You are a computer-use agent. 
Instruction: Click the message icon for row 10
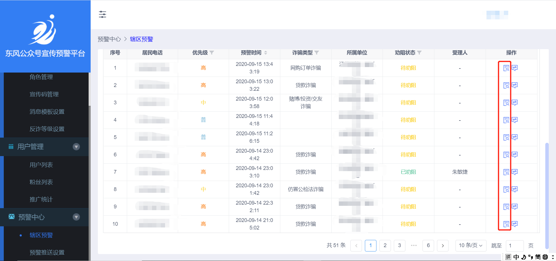[515, 224]
